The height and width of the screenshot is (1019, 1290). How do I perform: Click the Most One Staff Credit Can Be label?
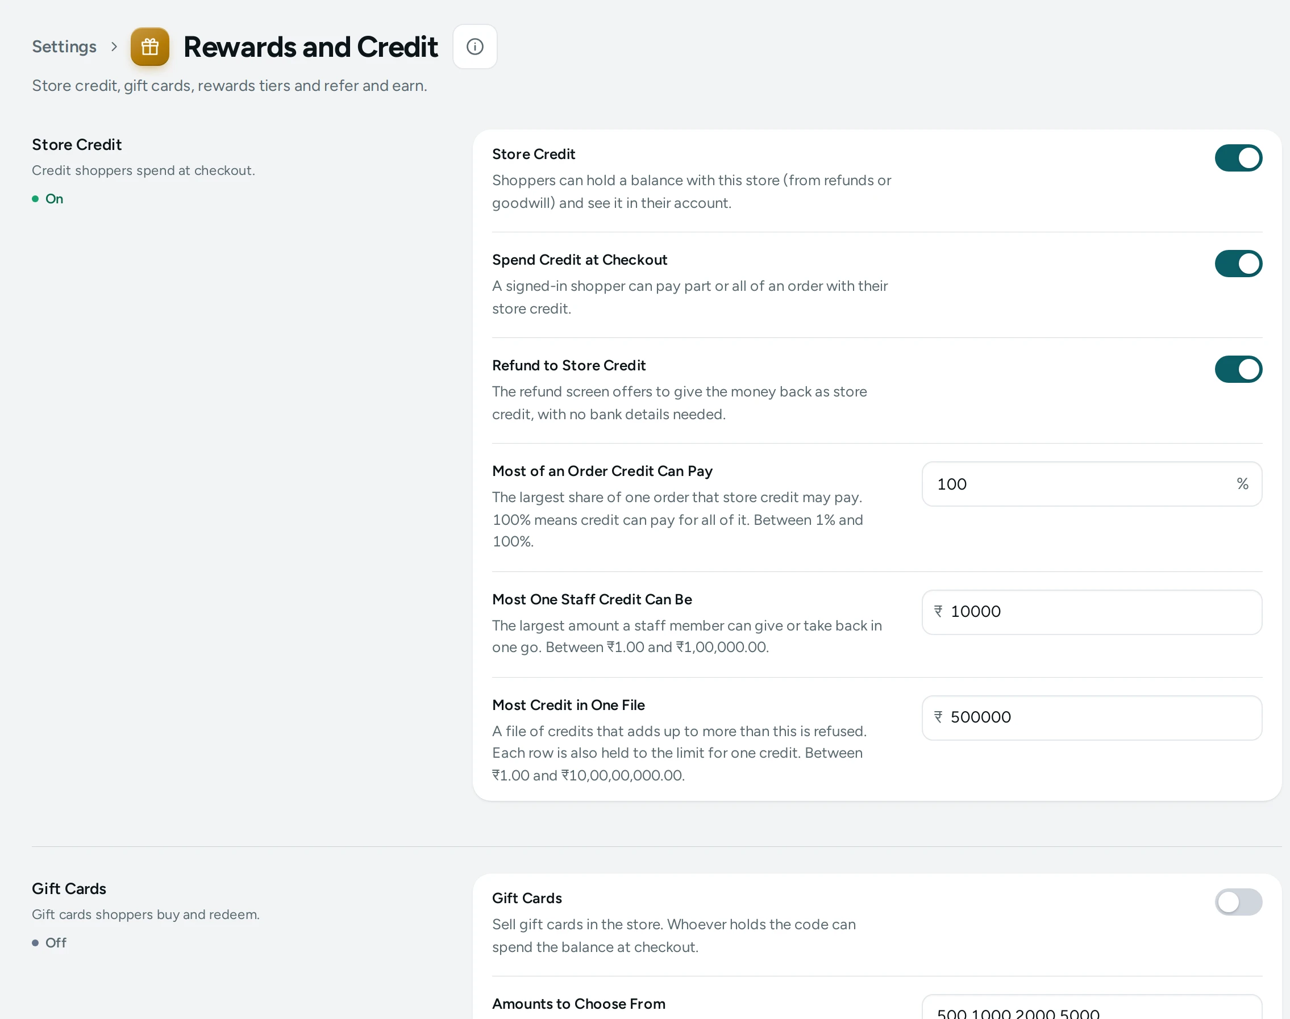(x=592, y=599)
